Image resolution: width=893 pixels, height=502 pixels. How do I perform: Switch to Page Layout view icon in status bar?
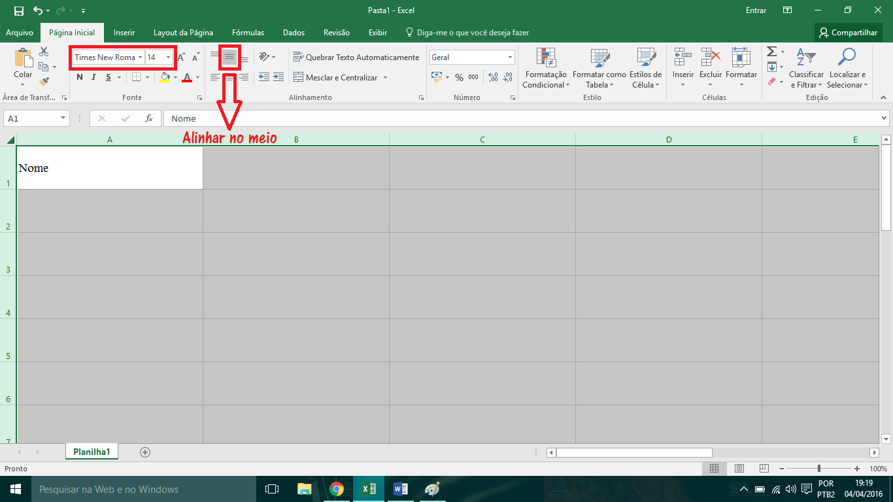tap(739, 469)
